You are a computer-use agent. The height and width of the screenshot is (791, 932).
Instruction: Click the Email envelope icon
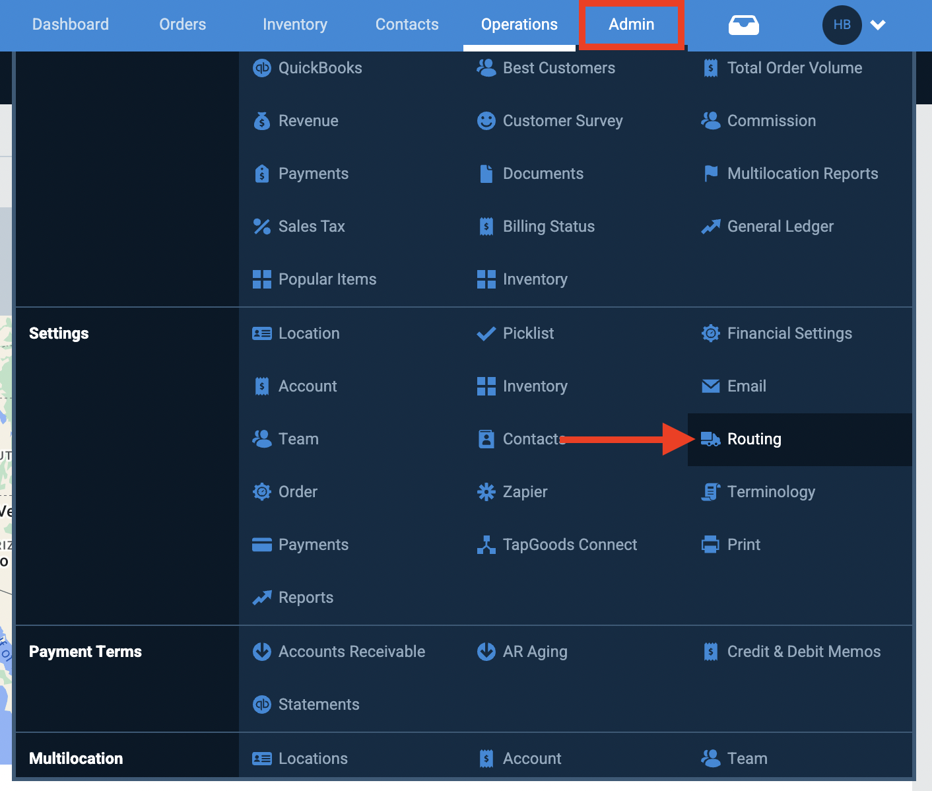[711, 386]
